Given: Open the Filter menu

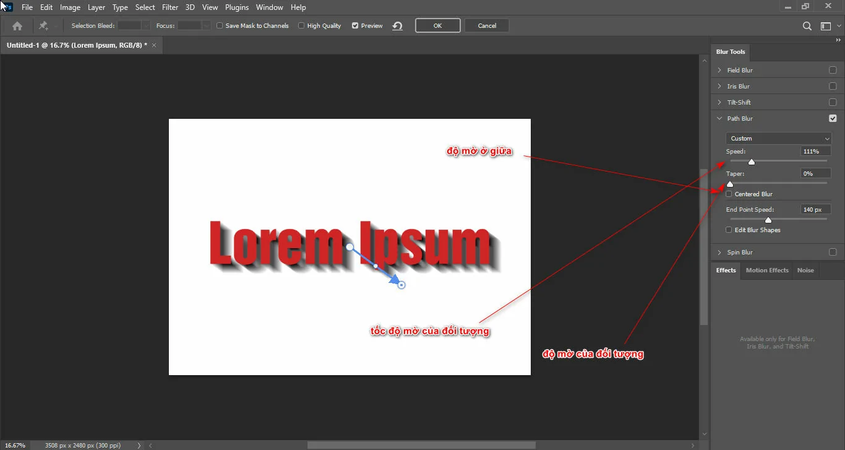Looking at the screenshot, I should pos(169,7).
